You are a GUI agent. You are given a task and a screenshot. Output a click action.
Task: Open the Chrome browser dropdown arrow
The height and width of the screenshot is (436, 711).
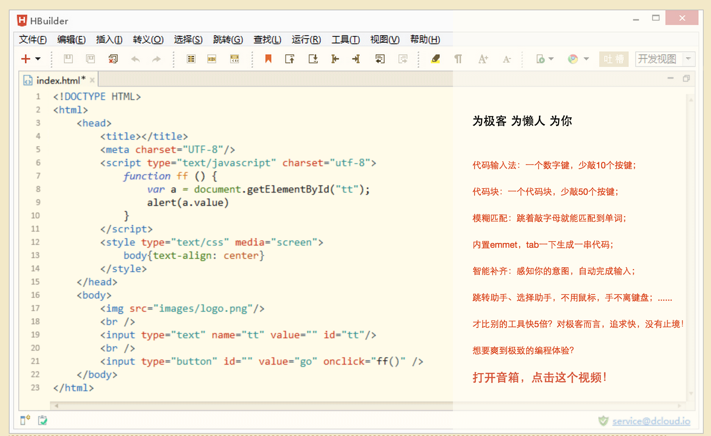tap(586, 59)
